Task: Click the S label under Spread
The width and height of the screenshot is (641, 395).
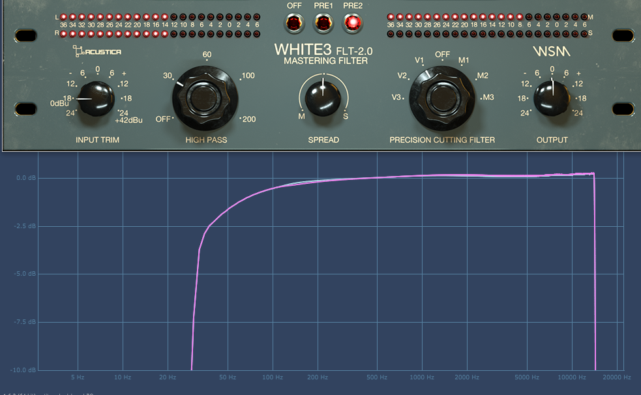Action: click(x=346, y=117)
